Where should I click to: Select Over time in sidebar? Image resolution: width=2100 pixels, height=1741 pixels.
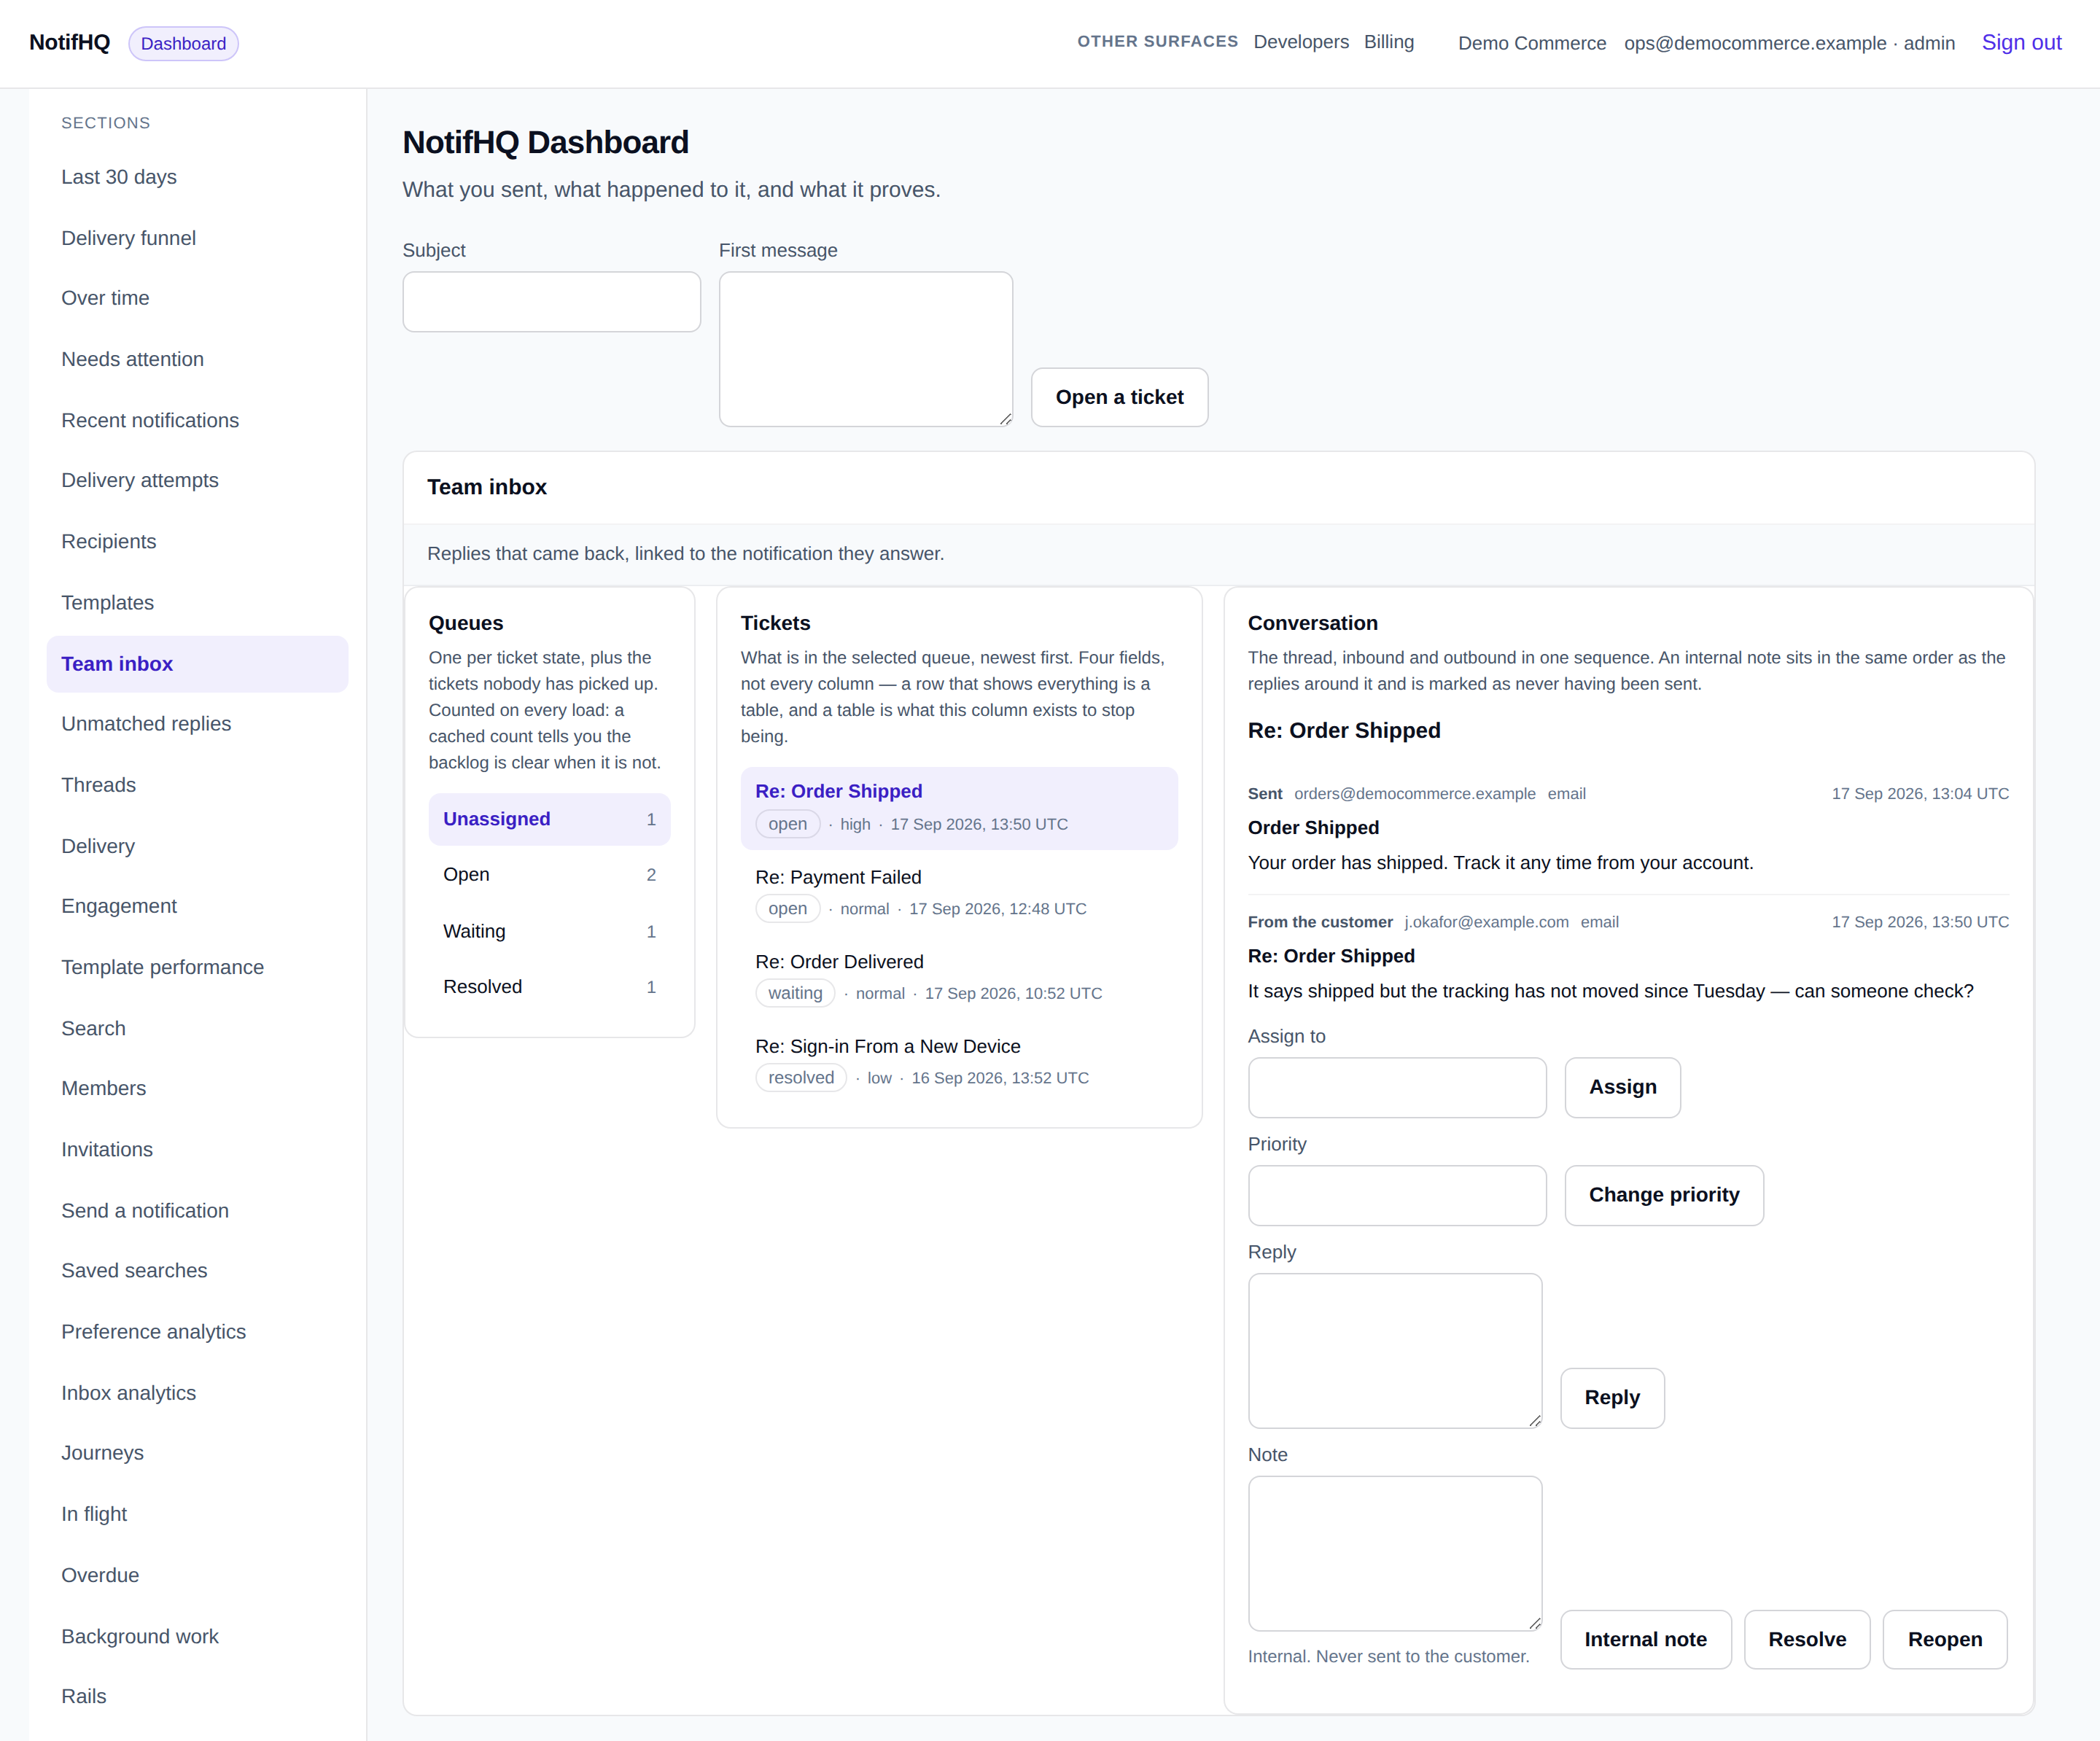click(x=197, y=298)
